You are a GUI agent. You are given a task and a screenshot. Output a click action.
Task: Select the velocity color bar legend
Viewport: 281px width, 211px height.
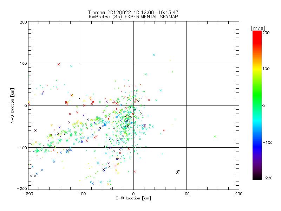[257, 105]
